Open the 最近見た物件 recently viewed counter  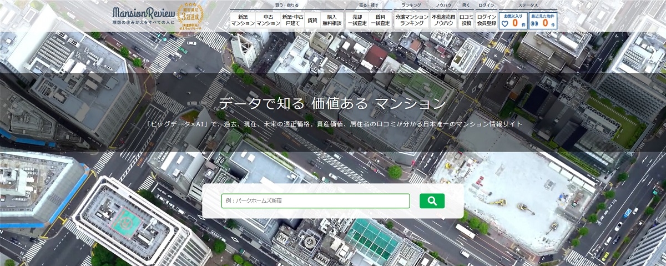543,20
